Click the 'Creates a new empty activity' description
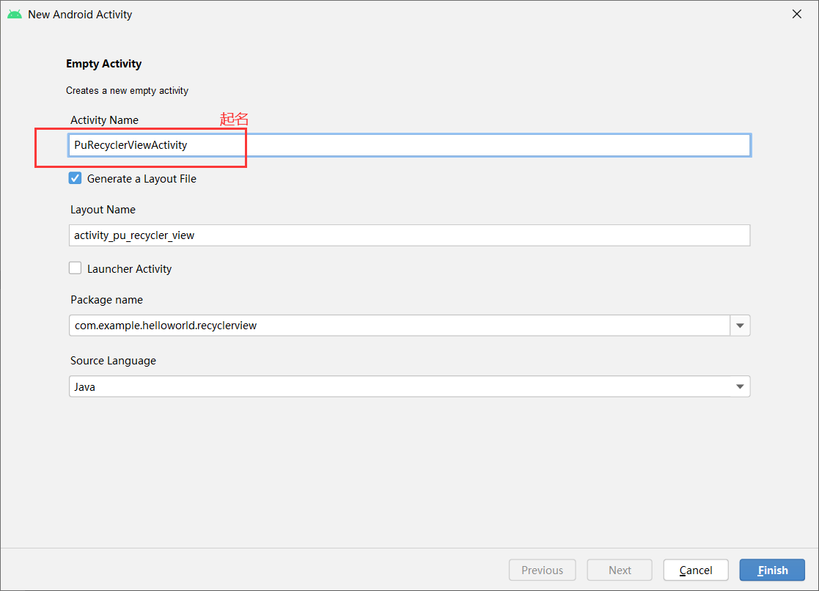 click(127, 91)
